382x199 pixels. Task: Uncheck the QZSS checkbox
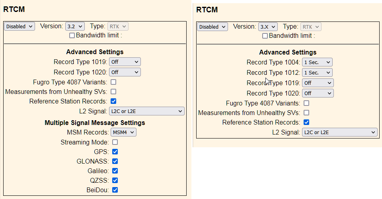(x=115, y=180)
